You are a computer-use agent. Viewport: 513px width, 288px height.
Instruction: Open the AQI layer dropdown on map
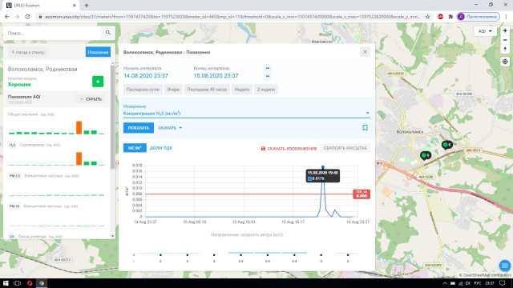485,31
